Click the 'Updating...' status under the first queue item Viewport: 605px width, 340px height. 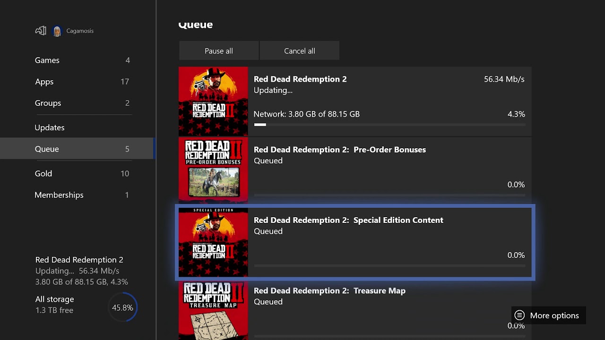click(273, 90)
